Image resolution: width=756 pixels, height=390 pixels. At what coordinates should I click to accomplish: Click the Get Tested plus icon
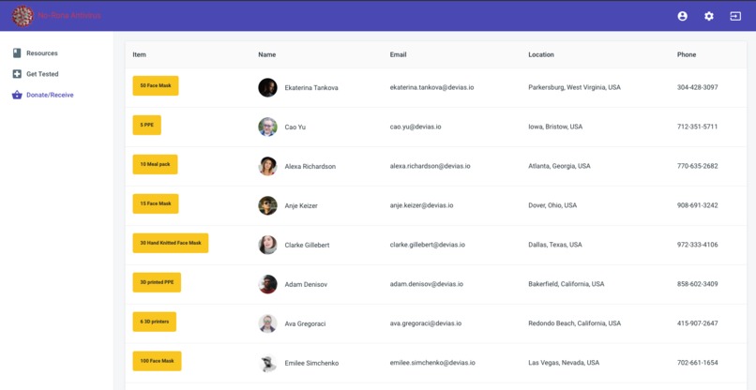coord(17,74)
